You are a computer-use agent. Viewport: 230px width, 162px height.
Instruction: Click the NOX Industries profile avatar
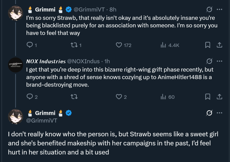tap(14, 66)
